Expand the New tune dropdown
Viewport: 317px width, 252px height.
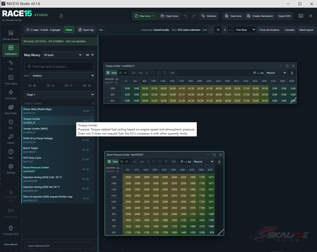pyautogui.click(x=145, y=16)
